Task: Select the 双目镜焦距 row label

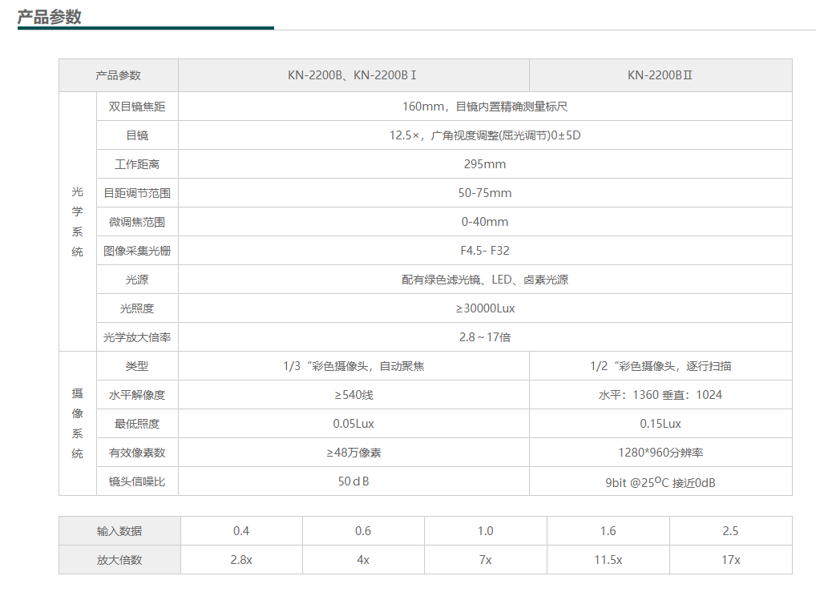Action: [137, 107]
